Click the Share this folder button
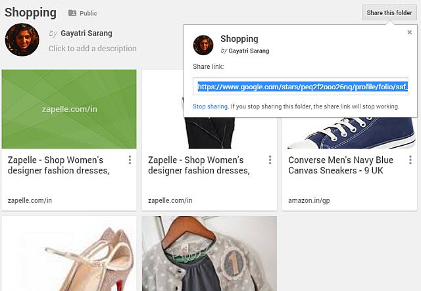421x291 pixels. pos(389,12)
